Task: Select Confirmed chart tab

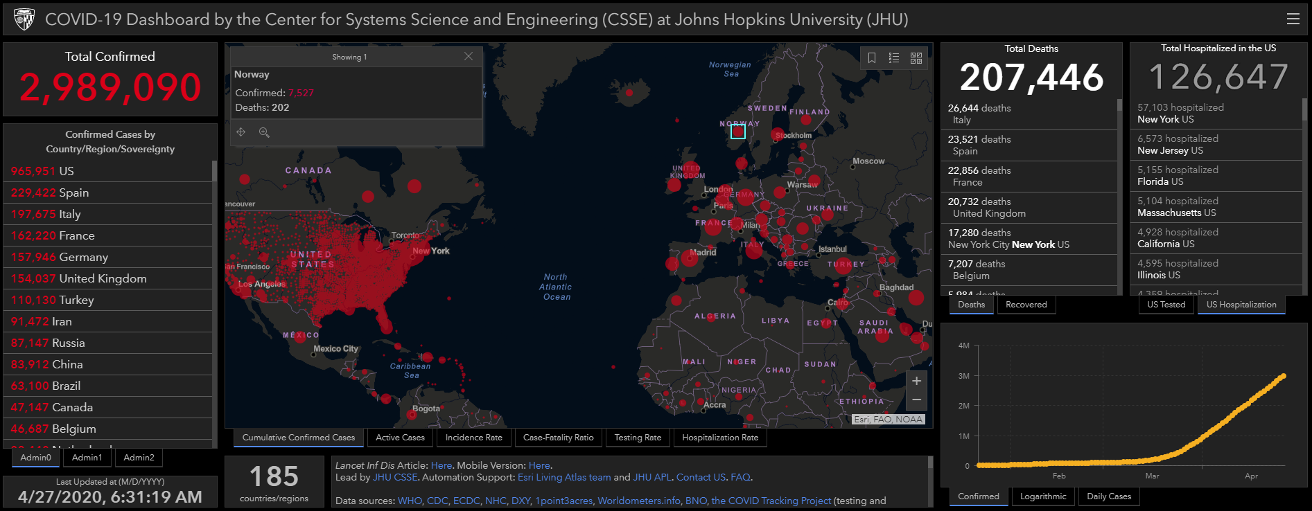Action: pos(978,496)
